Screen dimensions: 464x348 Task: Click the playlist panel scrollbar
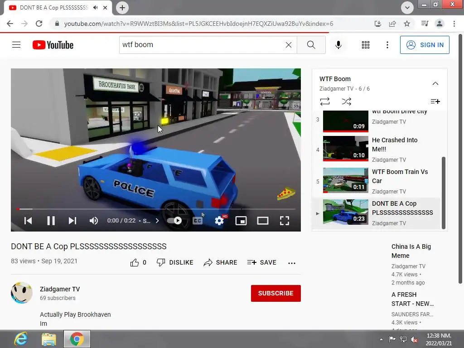444,193
